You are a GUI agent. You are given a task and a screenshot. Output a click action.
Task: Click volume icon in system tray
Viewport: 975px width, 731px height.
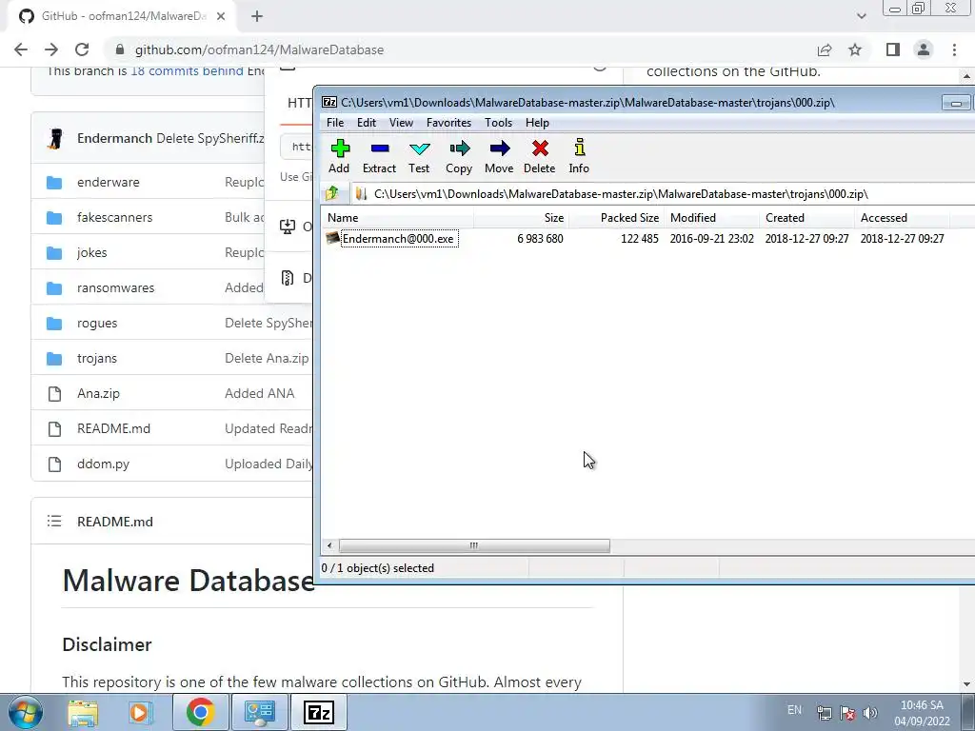click(x=870, y=713)
